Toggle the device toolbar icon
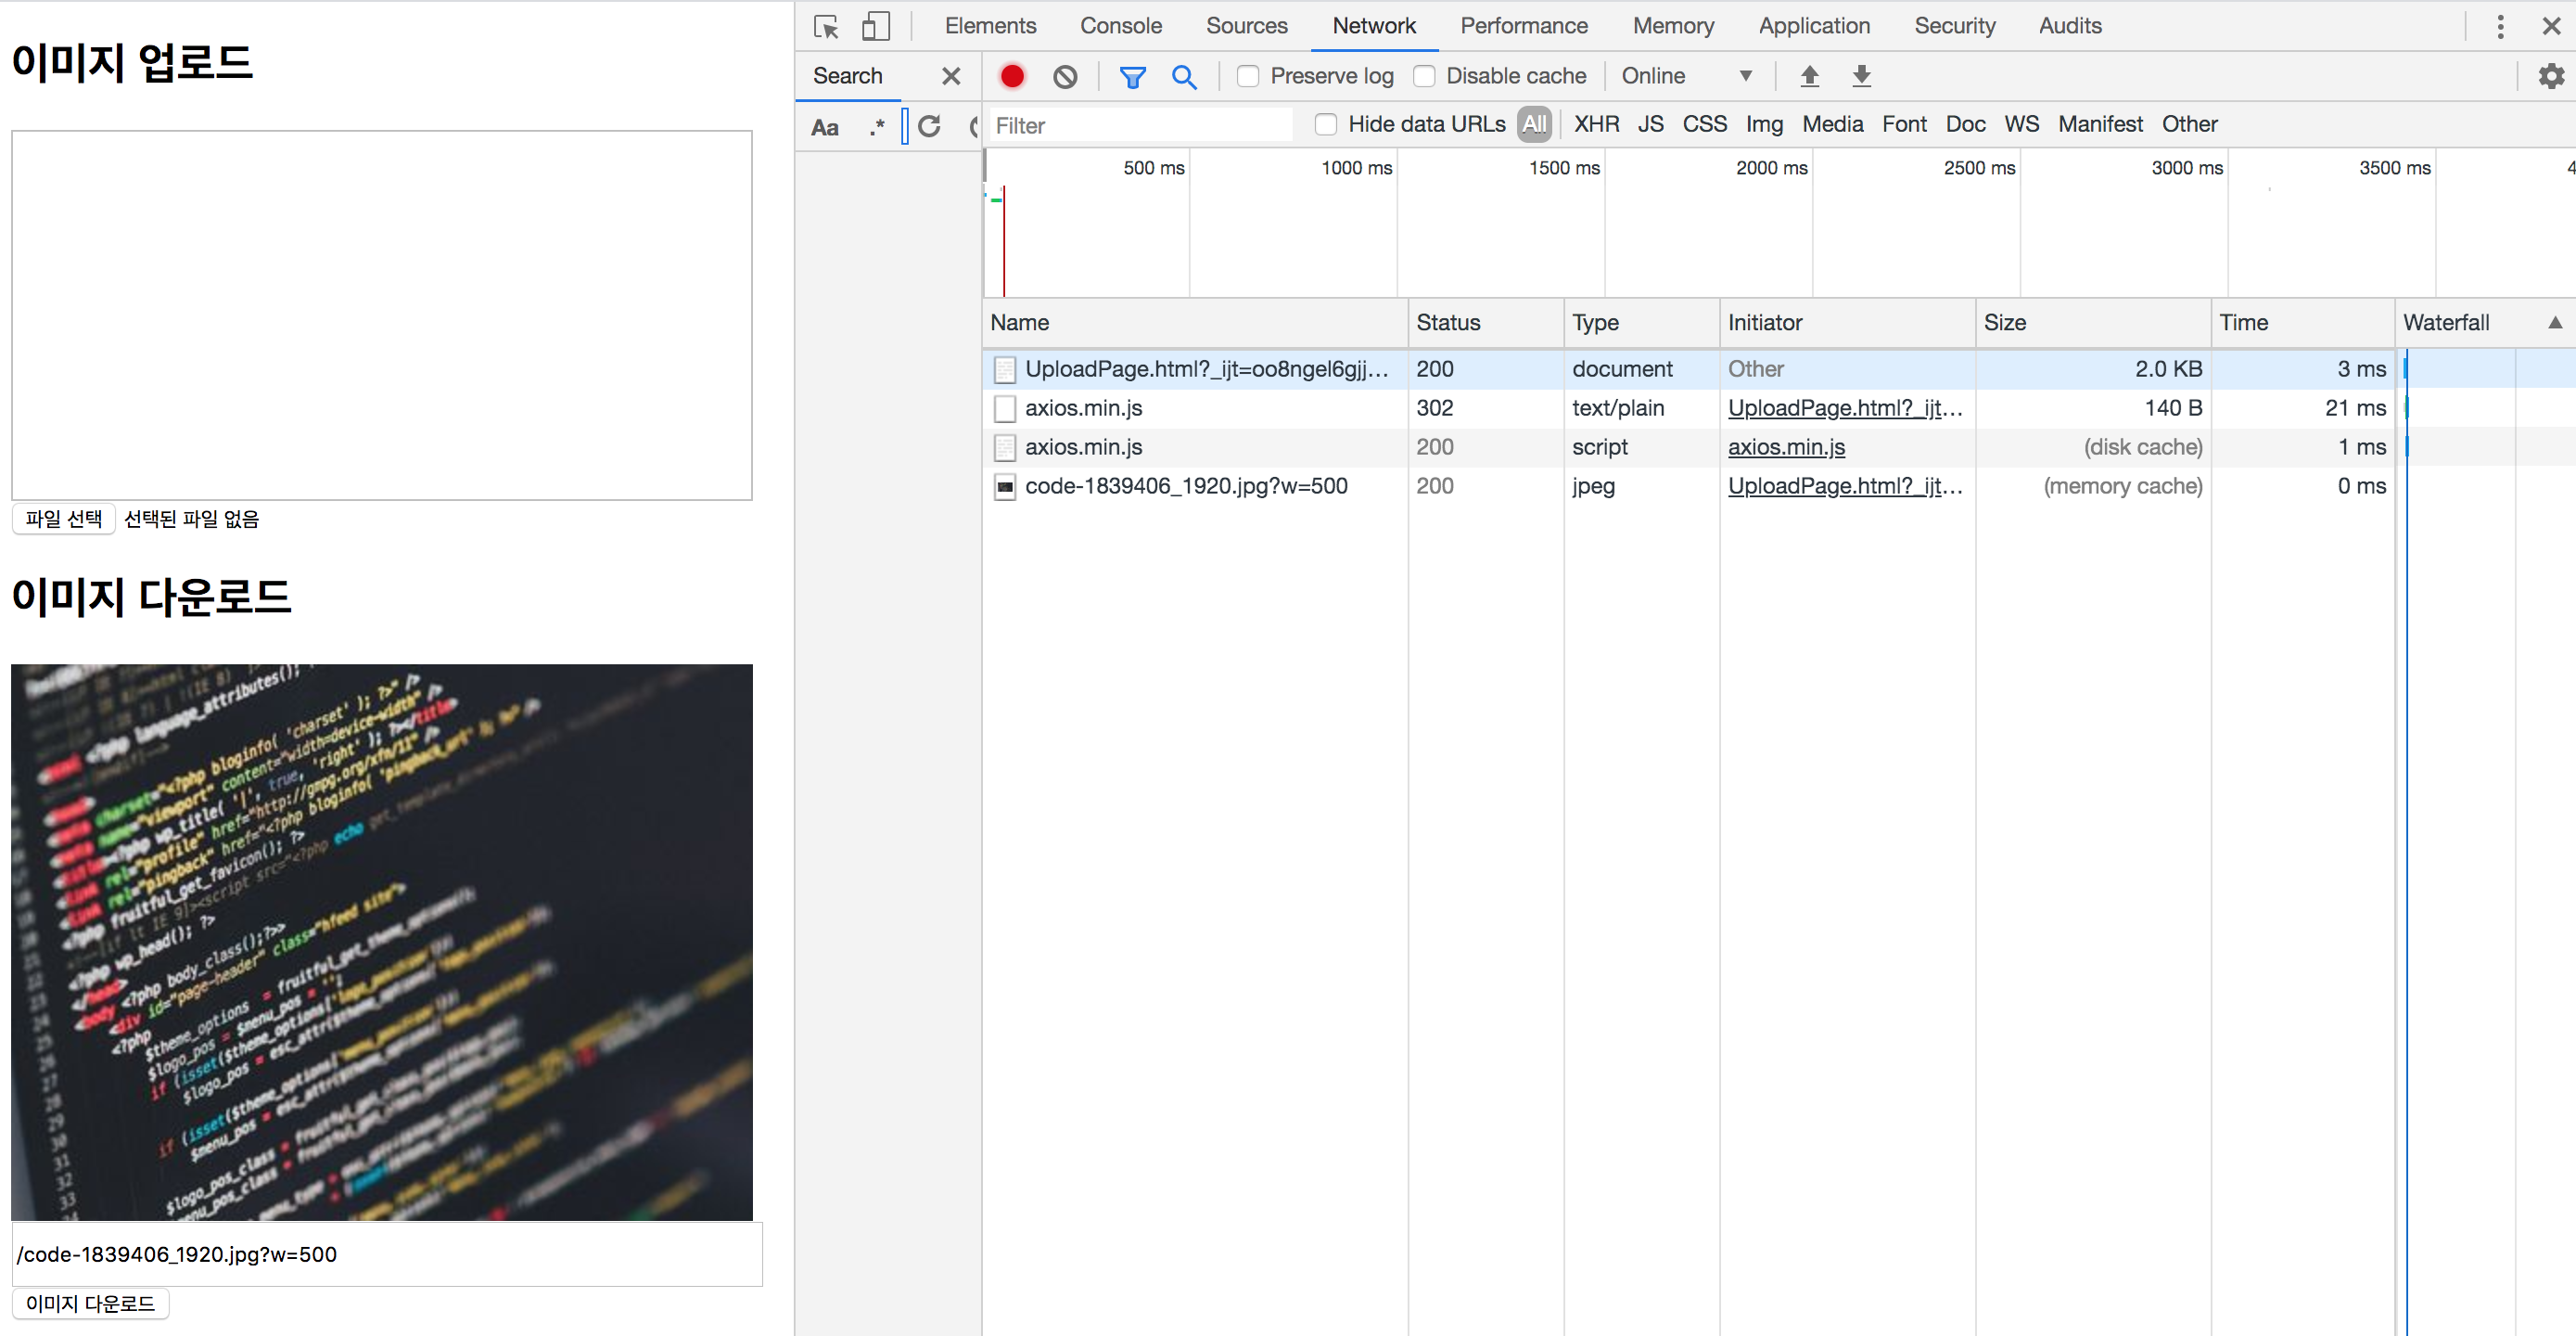The image size is (2576, 1336). (x=875, y=26)
